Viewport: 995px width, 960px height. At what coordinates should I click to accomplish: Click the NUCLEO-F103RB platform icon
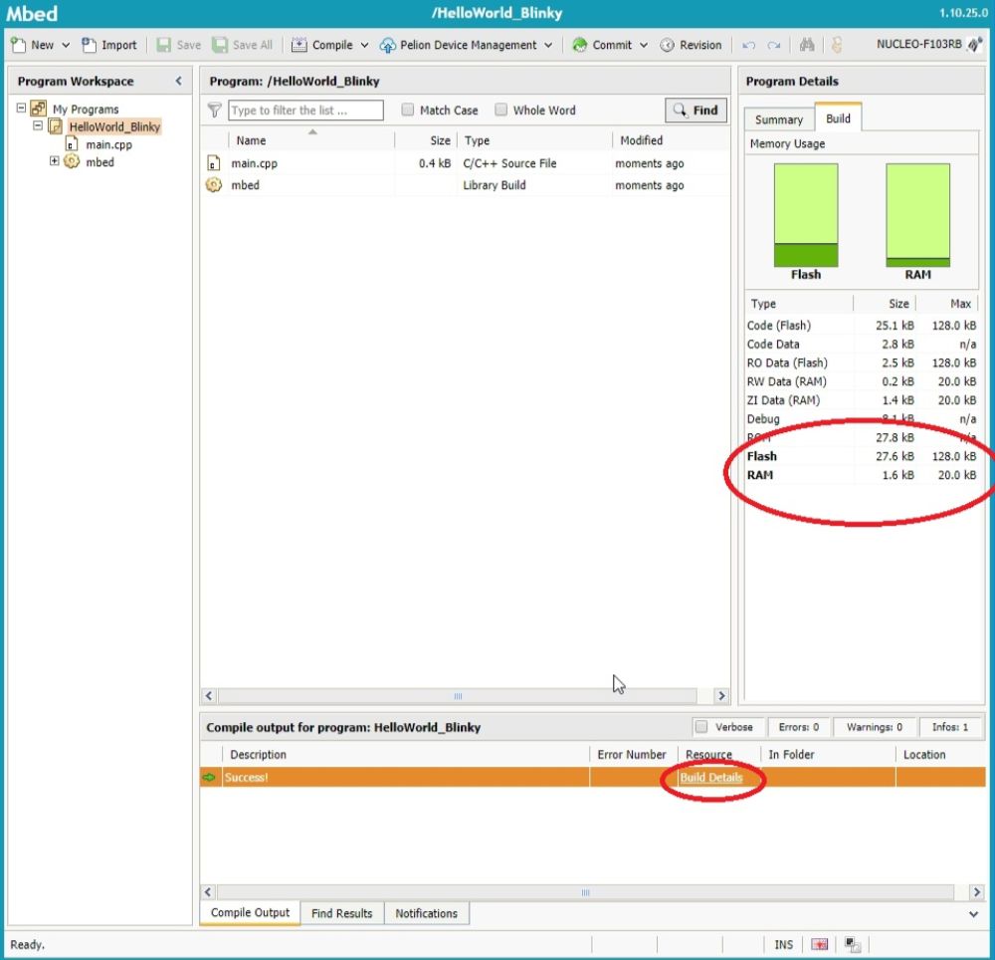click(975, 45)
